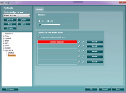126x93 pixels.
Task: Click the pencil icon in the third table row
Action: (79, 51)
